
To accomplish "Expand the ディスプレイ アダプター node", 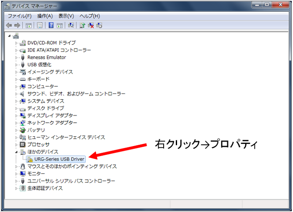I will 16,116.
